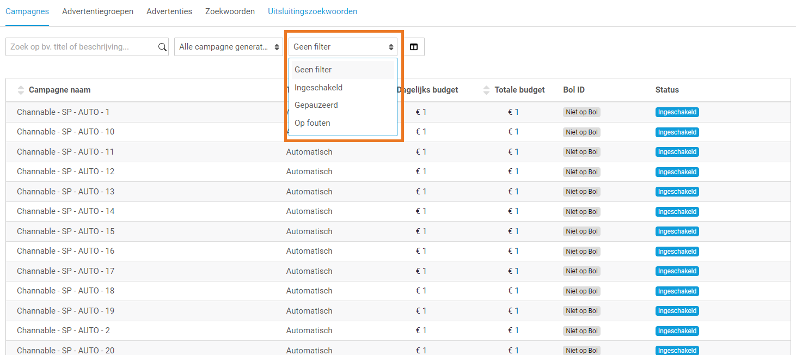Select row Channable - SP - AUTO - 12
The image size is (796, 355).
398,172
